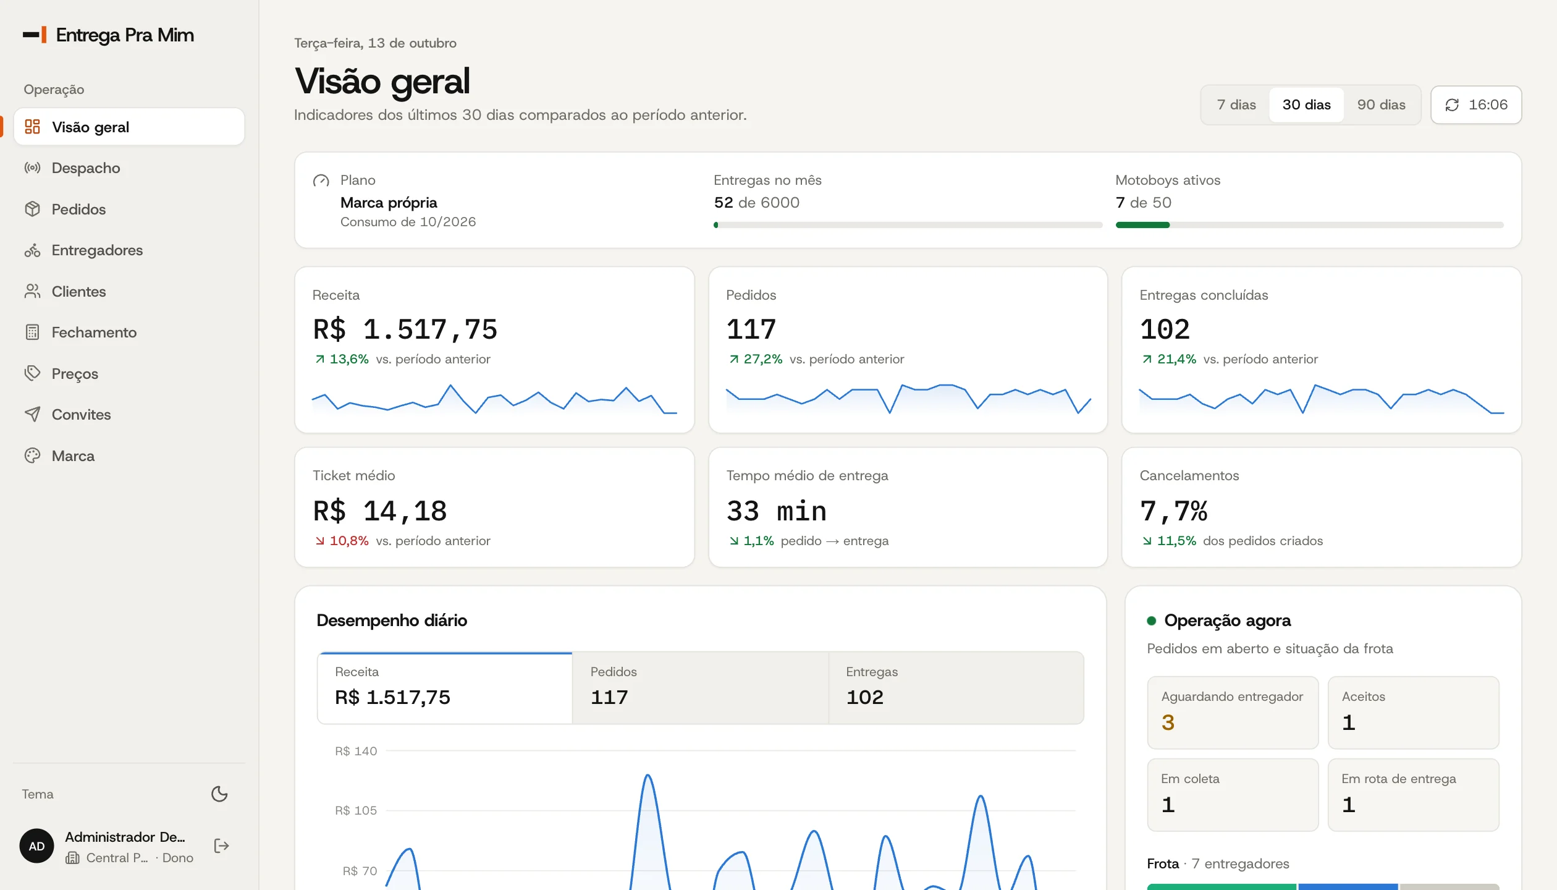Viewport: 1557px width, 890px height.
Task: Click the Aceitos status card
Action: click(x=1413, y=712)
